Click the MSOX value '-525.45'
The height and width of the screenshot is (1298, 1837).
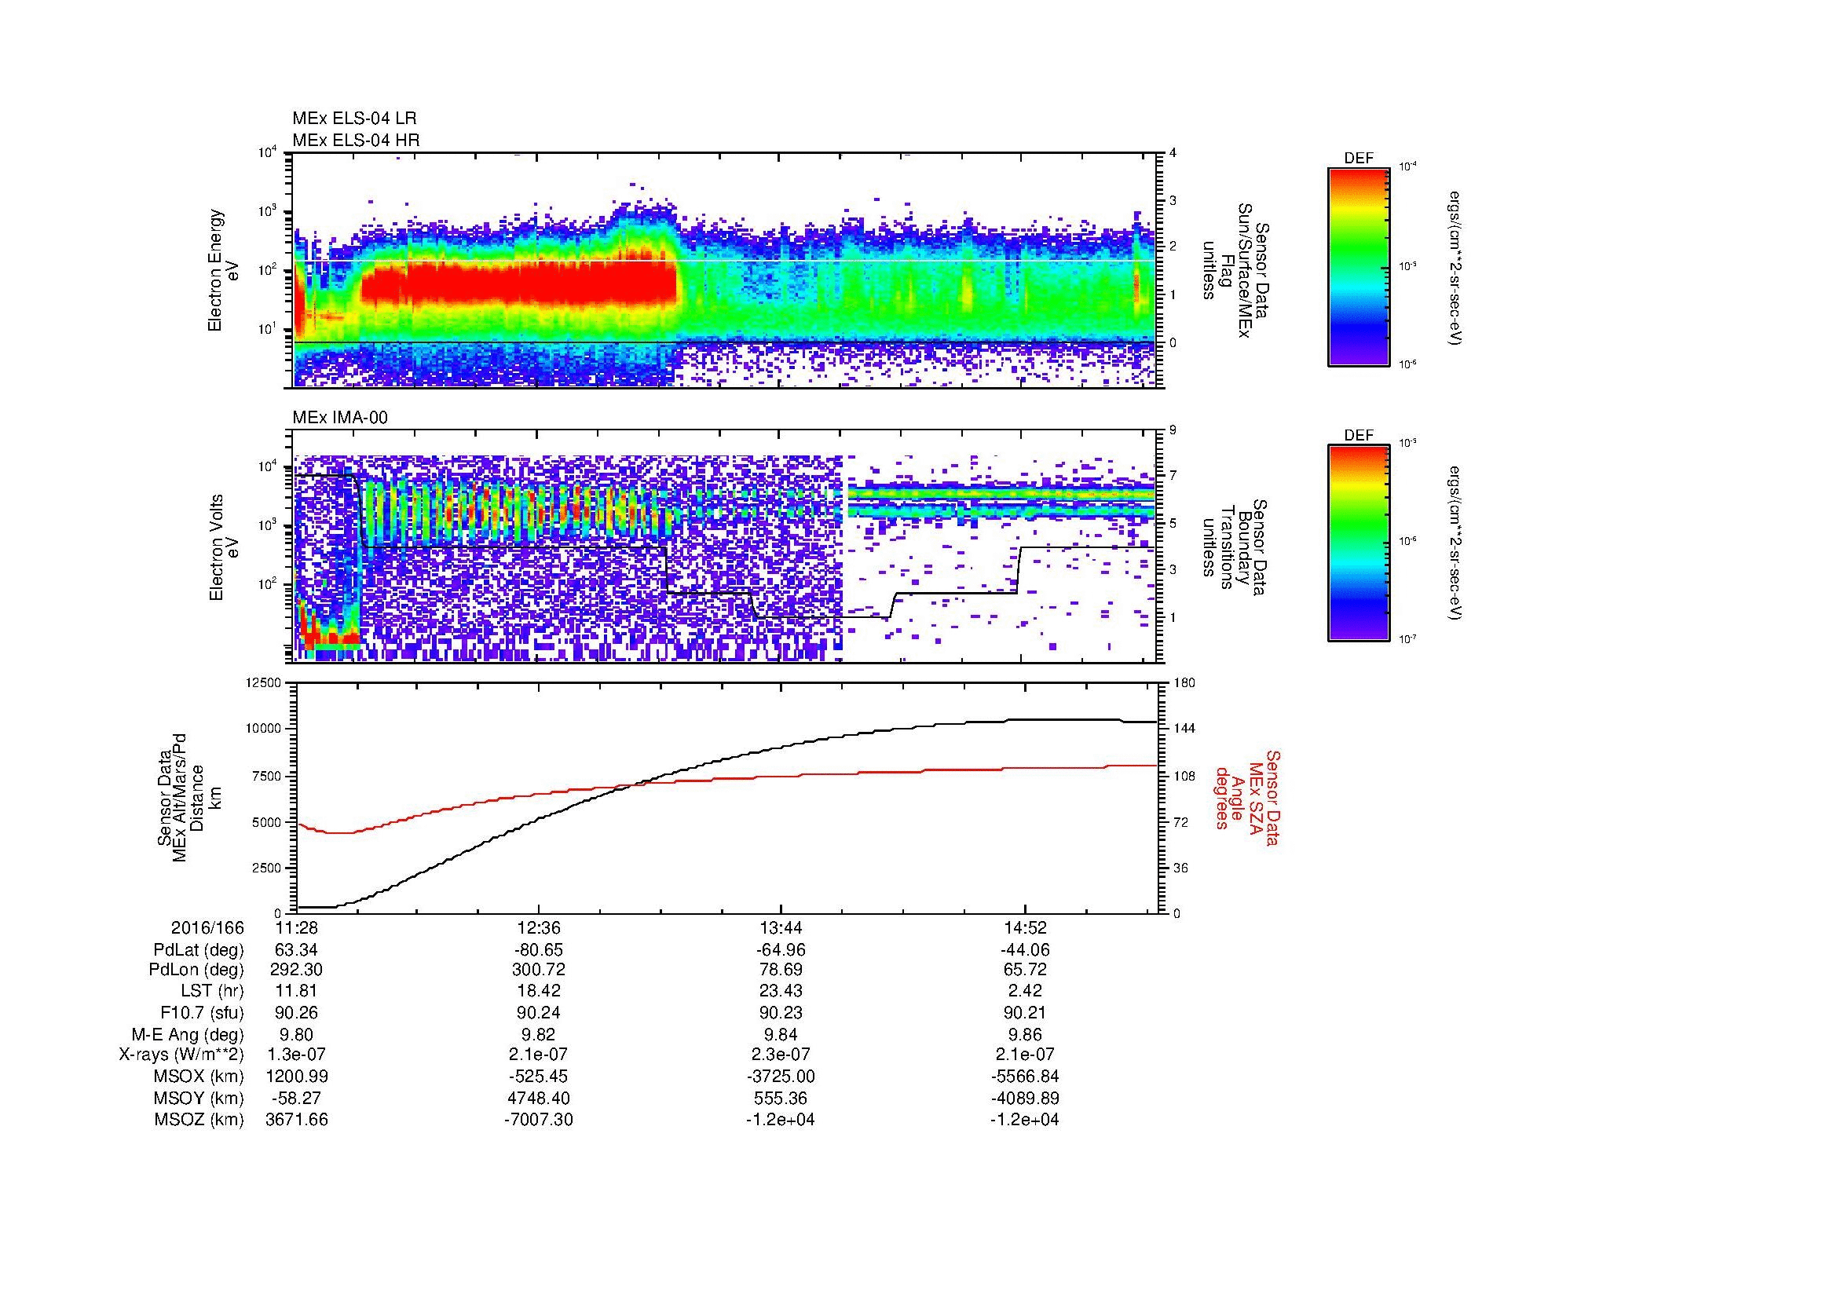[x=540, y=1077]
